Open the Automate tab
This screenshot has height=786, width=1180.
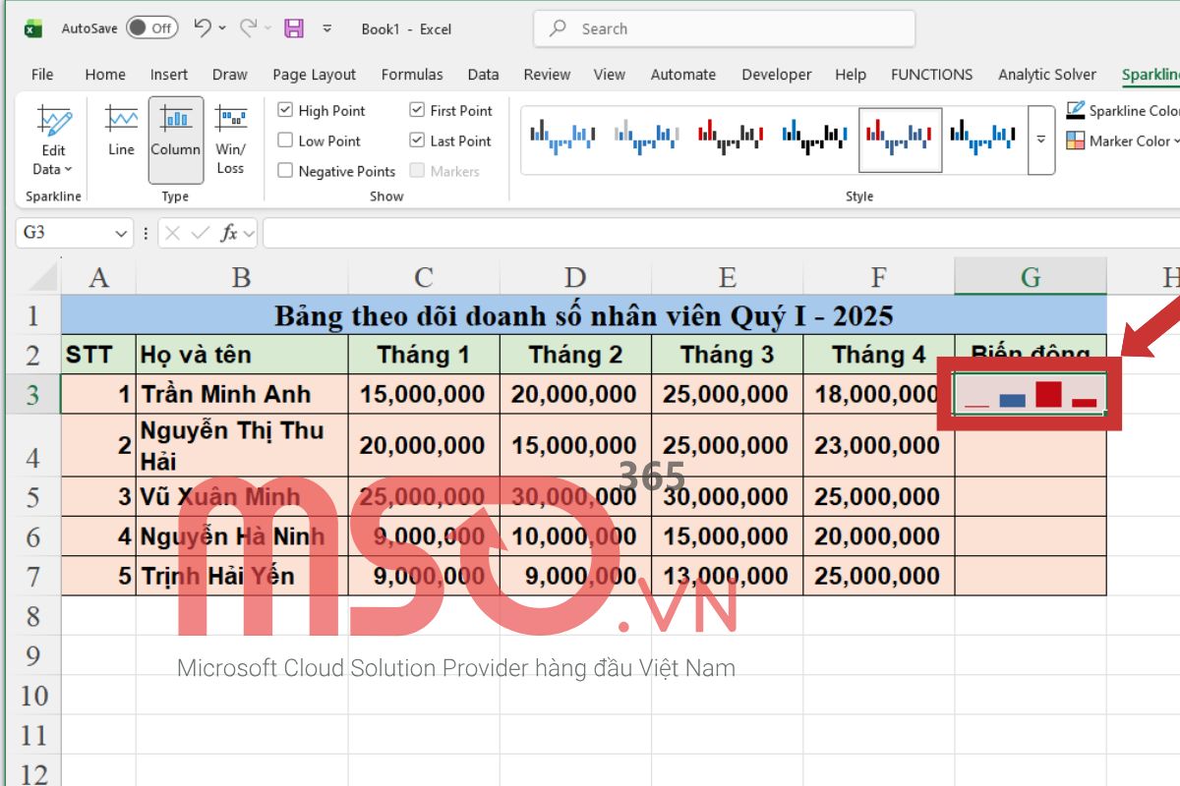(683, 75)
